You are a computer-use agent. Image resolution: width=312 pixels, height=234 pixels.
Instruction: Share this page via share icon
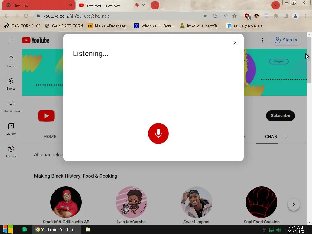225,16
